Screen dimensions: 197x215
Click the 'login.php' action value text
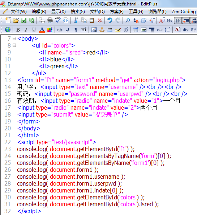pyautogui.click(x=167, y=80)
